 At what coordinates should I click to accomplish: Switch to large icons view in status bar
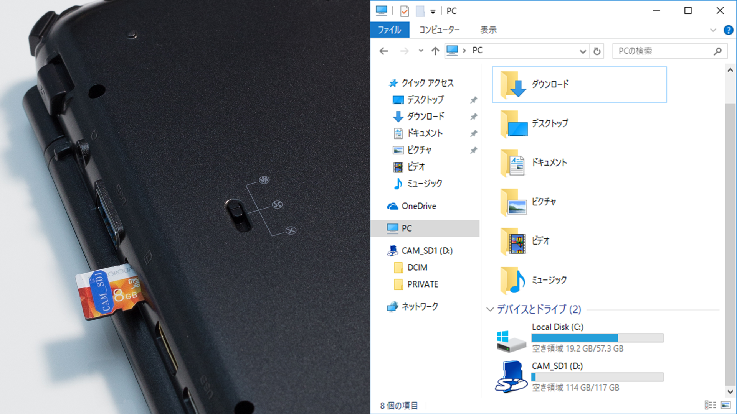(725, 405)
